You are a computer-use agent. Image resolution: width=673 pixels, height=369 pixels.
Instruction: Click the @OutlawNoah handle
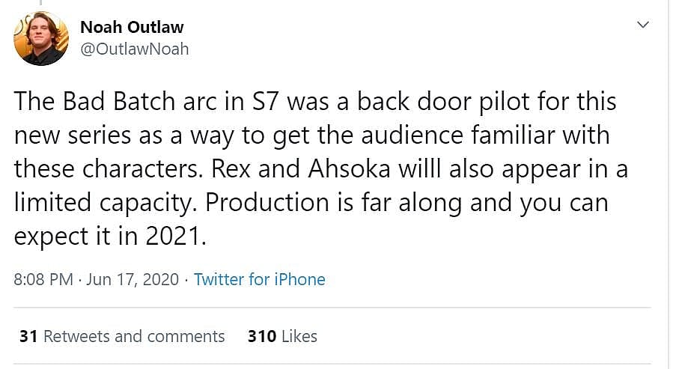pos(134,49)
